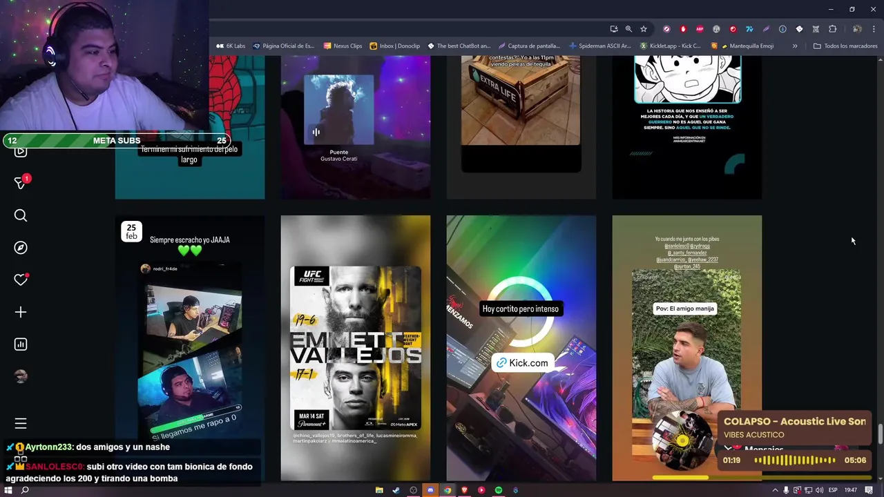This screenshot has height=497, width=884.
Task: Open the Explore compass icon
Action: (x=21, y=248)
